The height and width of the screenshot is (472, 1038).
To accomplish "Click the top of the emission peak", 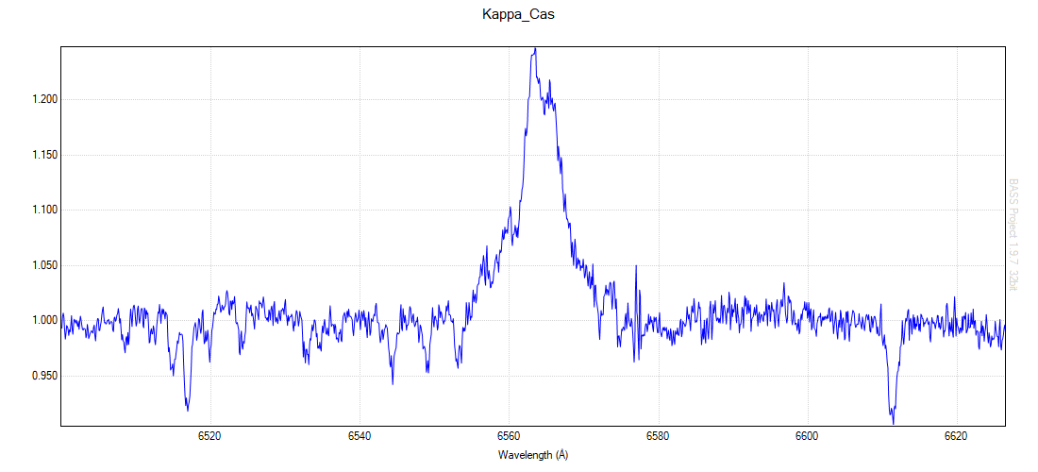I will [x=535, y=50].
